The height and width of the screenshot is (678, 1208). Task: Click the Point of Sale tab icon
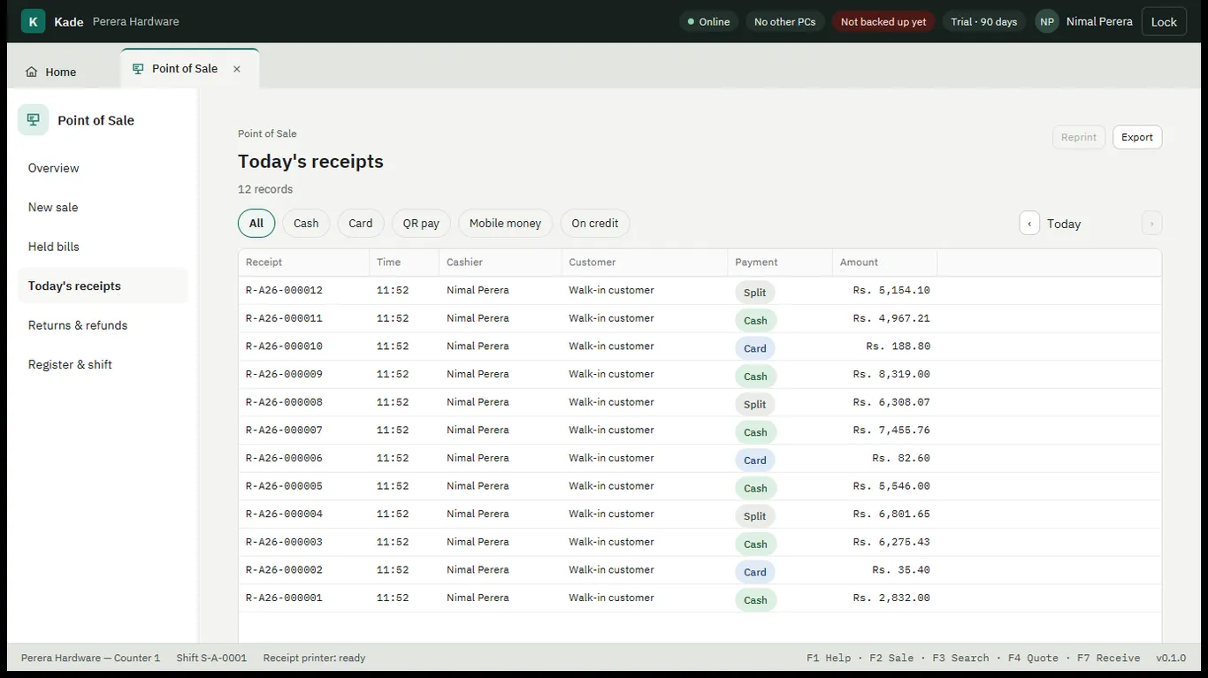coord(138,68)
